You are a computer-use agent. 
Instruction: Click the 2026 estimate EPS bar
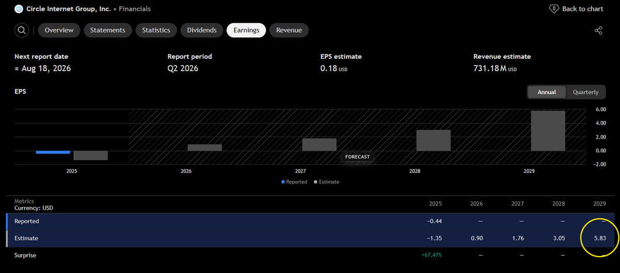point(205,148)
